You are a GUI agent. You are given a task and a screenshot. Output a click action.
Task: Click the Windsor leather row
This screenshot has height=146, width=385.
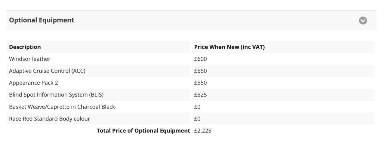click(191, 59)
